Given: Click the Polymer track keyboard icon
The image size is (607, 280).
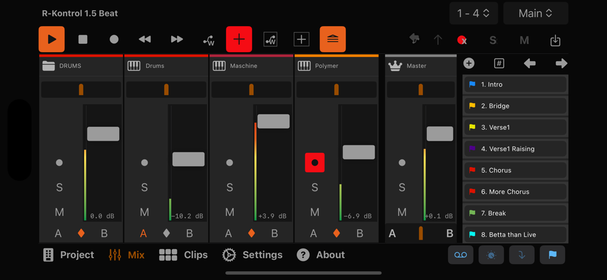Looking at the screenshot, I should coord(304,66).
